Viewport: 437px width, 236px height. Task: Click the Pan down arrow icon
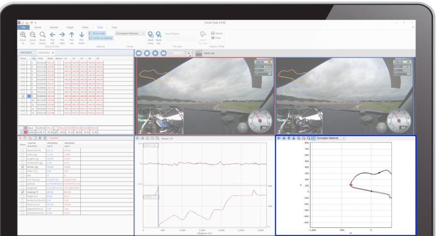click(81, 35)
